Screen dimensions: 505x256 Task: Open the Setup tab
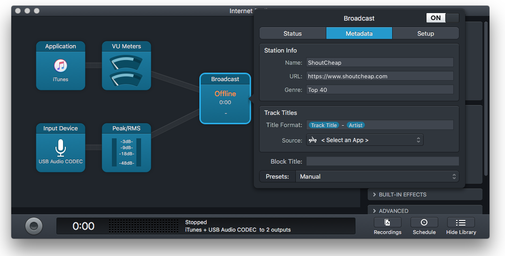(x=426, y=33)
